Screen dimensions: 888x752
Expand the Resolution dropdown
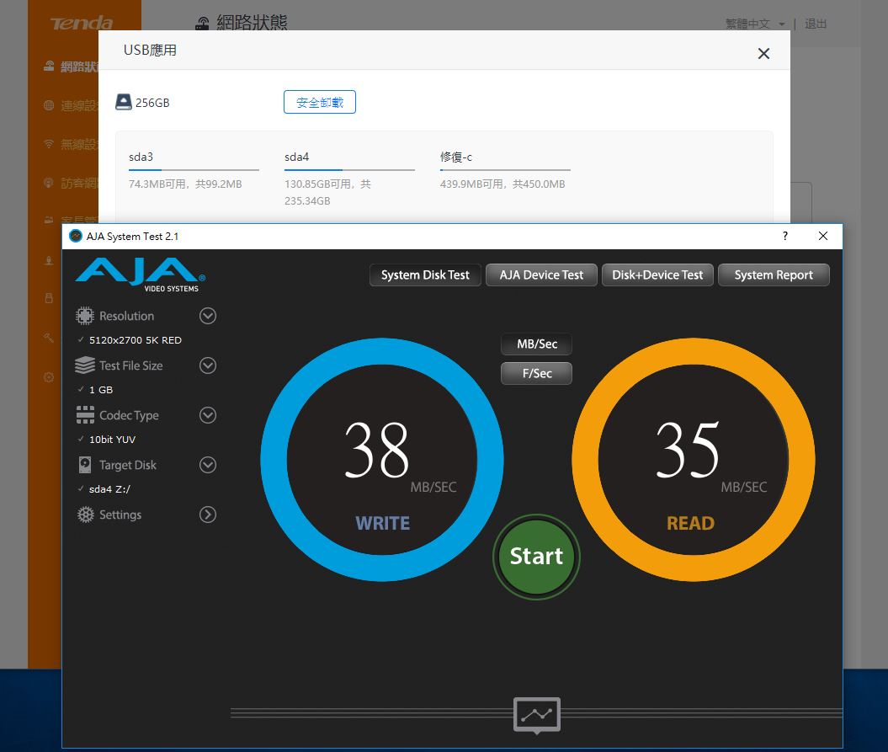208,316
